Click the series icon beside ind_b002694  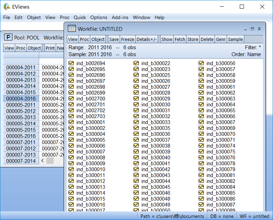tap(71, 63)
